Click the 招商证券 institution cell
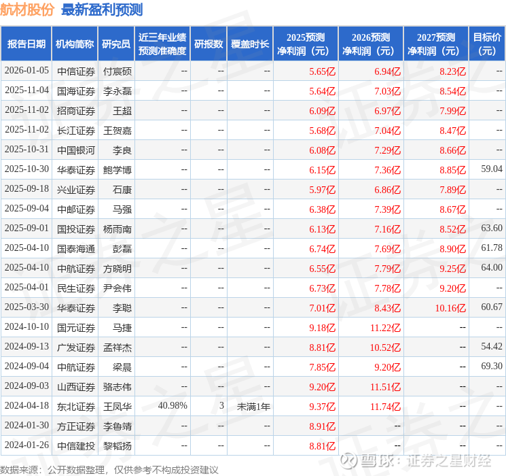 click(76, 111)
